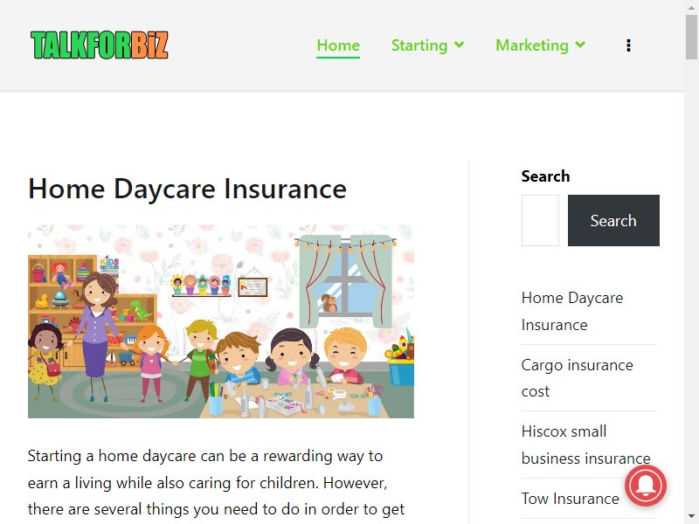Click the scrollbar up arrow
The height and width of the screenshot is (524, 699).
click(692, 7)
